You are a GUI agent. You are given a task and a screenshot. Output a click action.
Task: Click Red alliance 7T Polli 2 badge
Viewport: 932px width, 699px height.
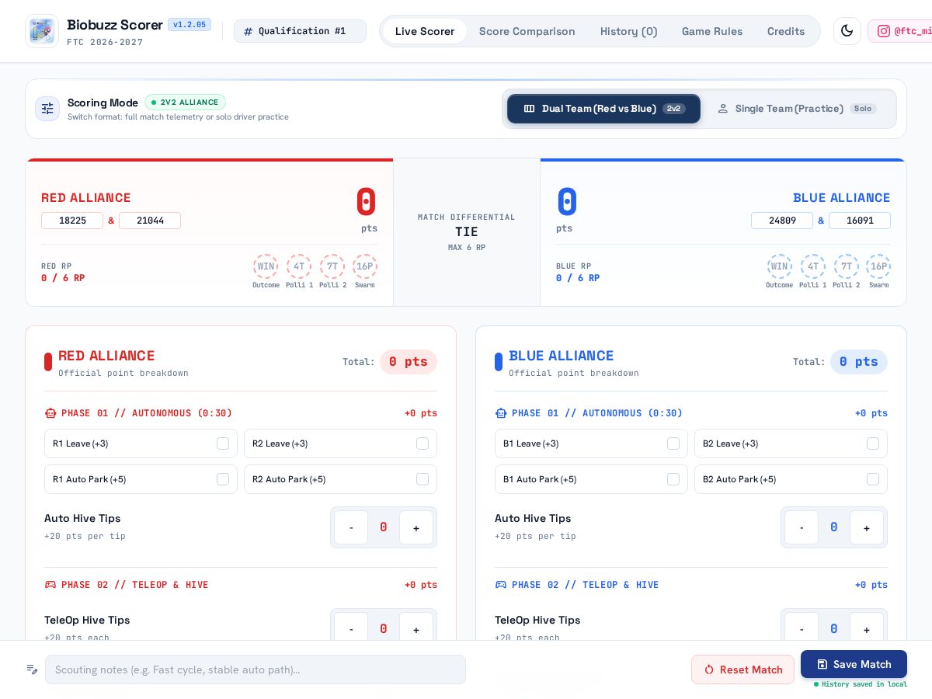pos(332,266)
